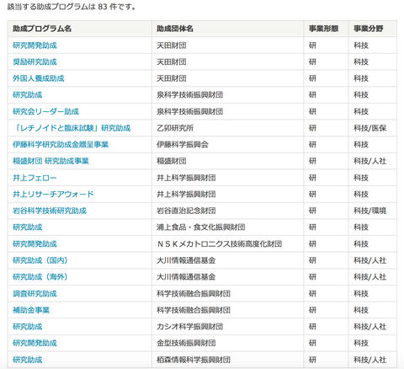Screen dimensions: 404x369
Task: Click 科技 cell in 伊藤科学振興会 row
Action: click(373, 145)
